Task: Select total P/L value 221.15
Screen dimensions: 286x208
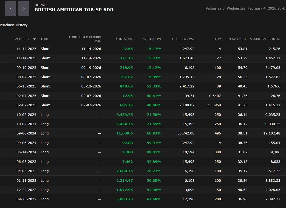Action: (126, 58)
